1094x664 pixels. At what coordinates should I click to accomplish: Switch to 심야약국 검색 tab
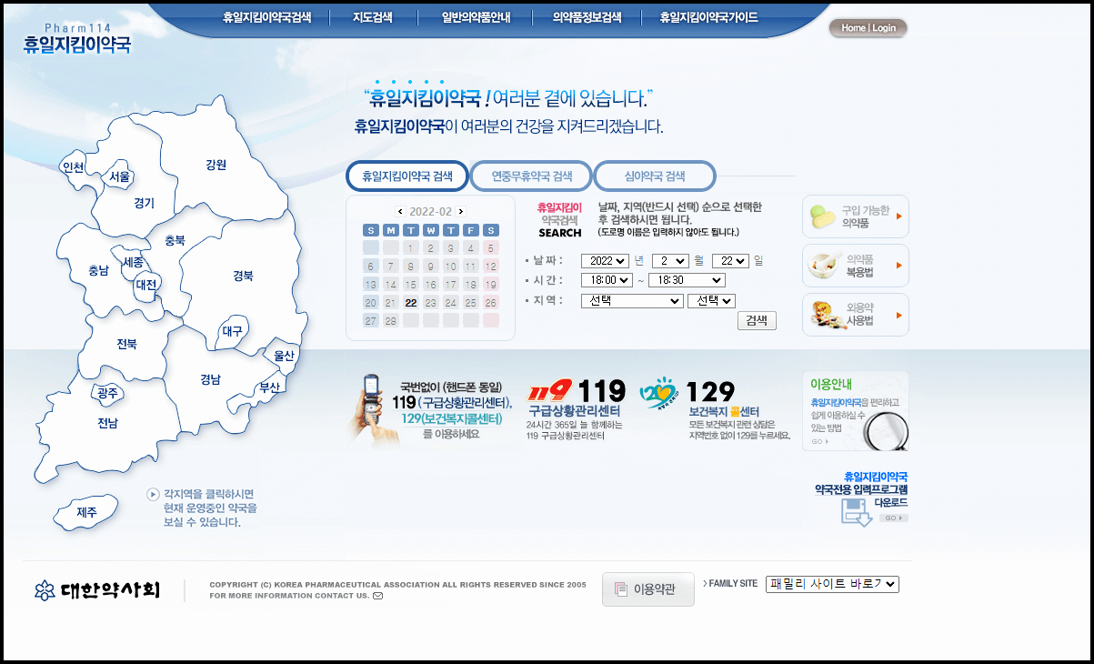[x=655, y=176]
